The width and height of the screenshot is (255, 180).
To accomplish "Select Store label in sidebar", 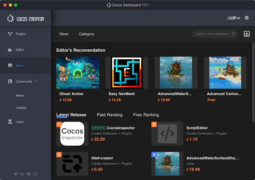I will click(20, 66).
